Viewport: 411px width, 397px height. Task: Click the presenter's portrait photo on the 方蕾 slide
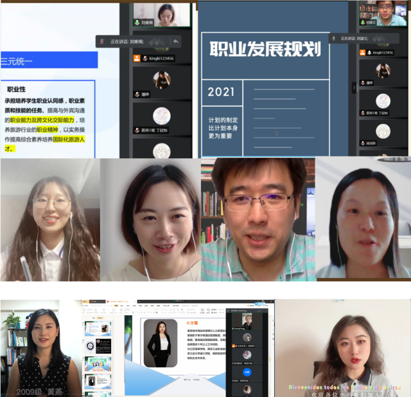160,343
